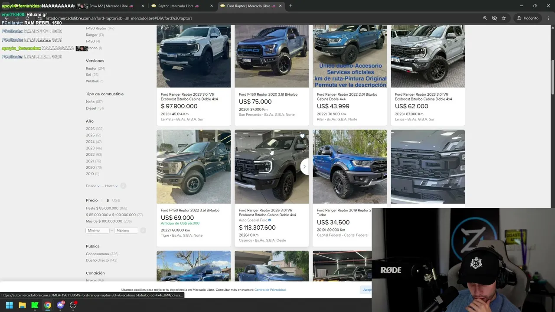Image resolution: width=555 pixels, height=312 pixels.
Task: Open white Ranger Raptor 2023 $ 97.800.000 photo
Action: click(193, 56)
